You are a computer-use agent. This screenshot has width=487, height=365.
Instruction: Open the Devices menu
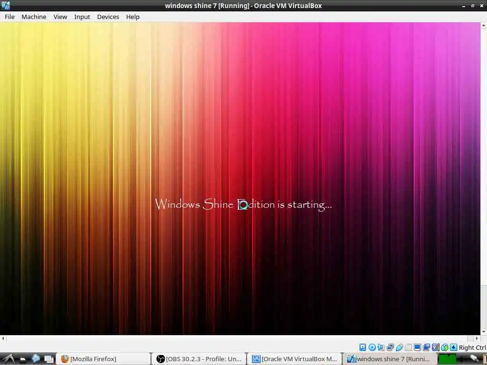pyautogui.click(x=108, y=17)
